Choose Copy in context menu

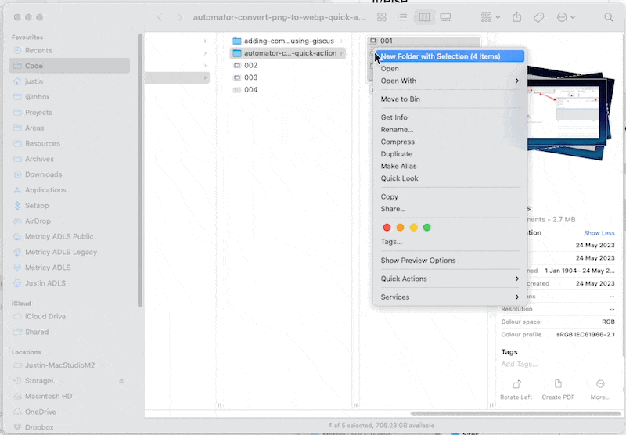coord(449,196)
